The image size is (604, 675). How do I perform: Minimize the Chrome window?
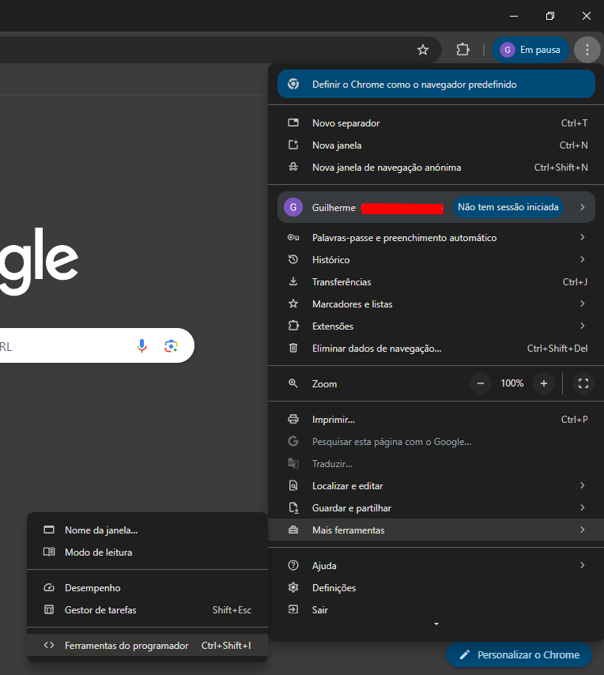click(x=514, y=16)
